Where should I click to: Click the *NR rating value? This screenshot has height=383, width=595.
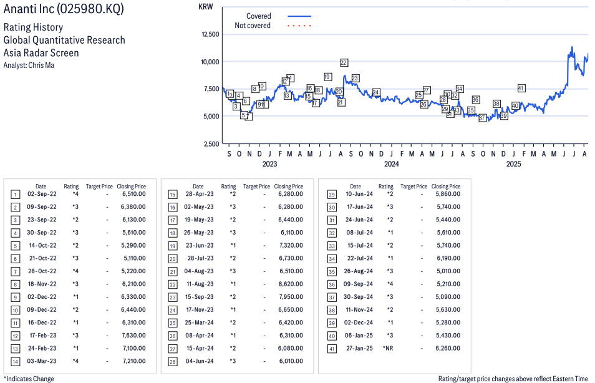388,348
